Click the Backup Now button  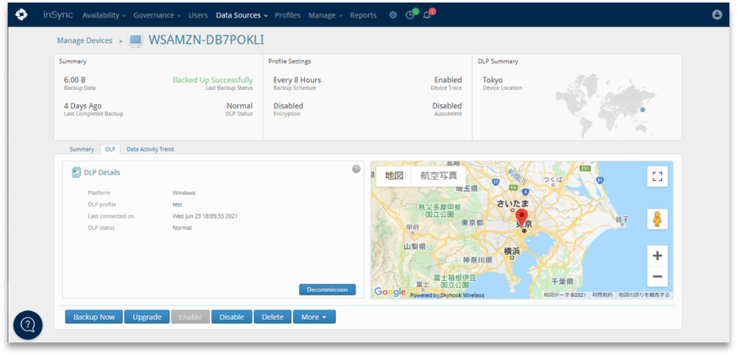coord(93,317)
